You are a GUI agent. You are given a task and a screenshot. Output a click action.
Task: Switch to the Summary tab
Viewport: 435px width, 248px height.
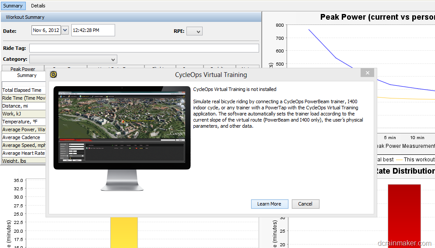pos(13,6)
